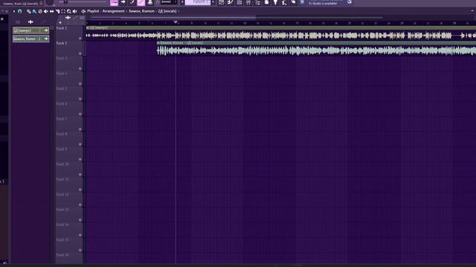476x267 pixels.
Task: Click the star icon in left browser strip
Action: (x=2, y=19)
